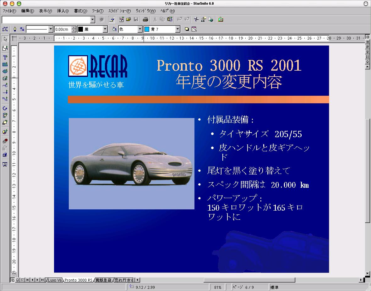Expand the area fill type 色 dropdown
371x291 pixels.
[x=140, y=29]
